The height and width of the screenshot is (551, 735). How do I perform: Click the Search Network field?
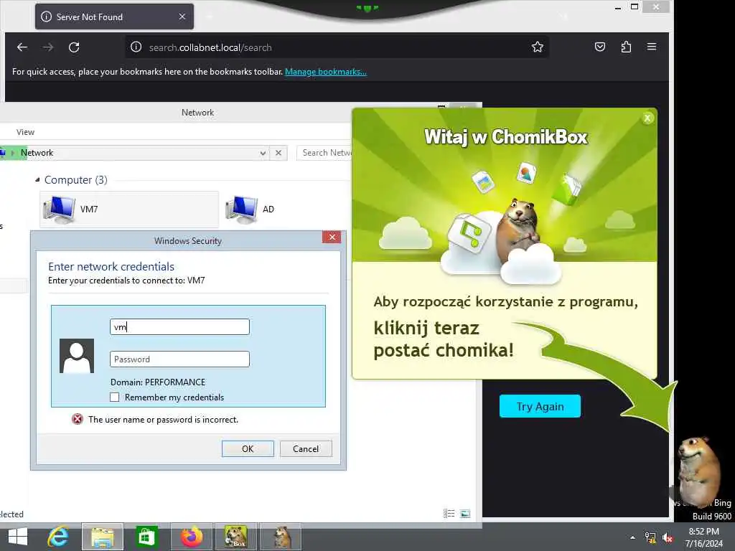point(324,153)
